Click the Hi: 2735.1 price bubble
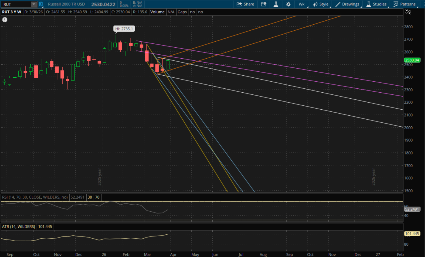This screenshot has width=425, height=257. click(124, 29)
